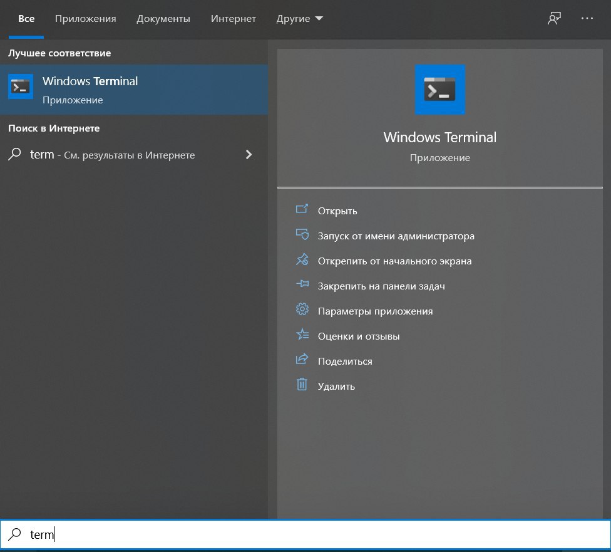Switch to the Документы tab

[x=163, y=19]
